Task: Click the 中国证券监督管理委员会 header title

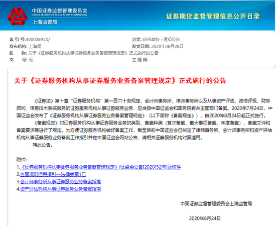Action: point(60,11)
